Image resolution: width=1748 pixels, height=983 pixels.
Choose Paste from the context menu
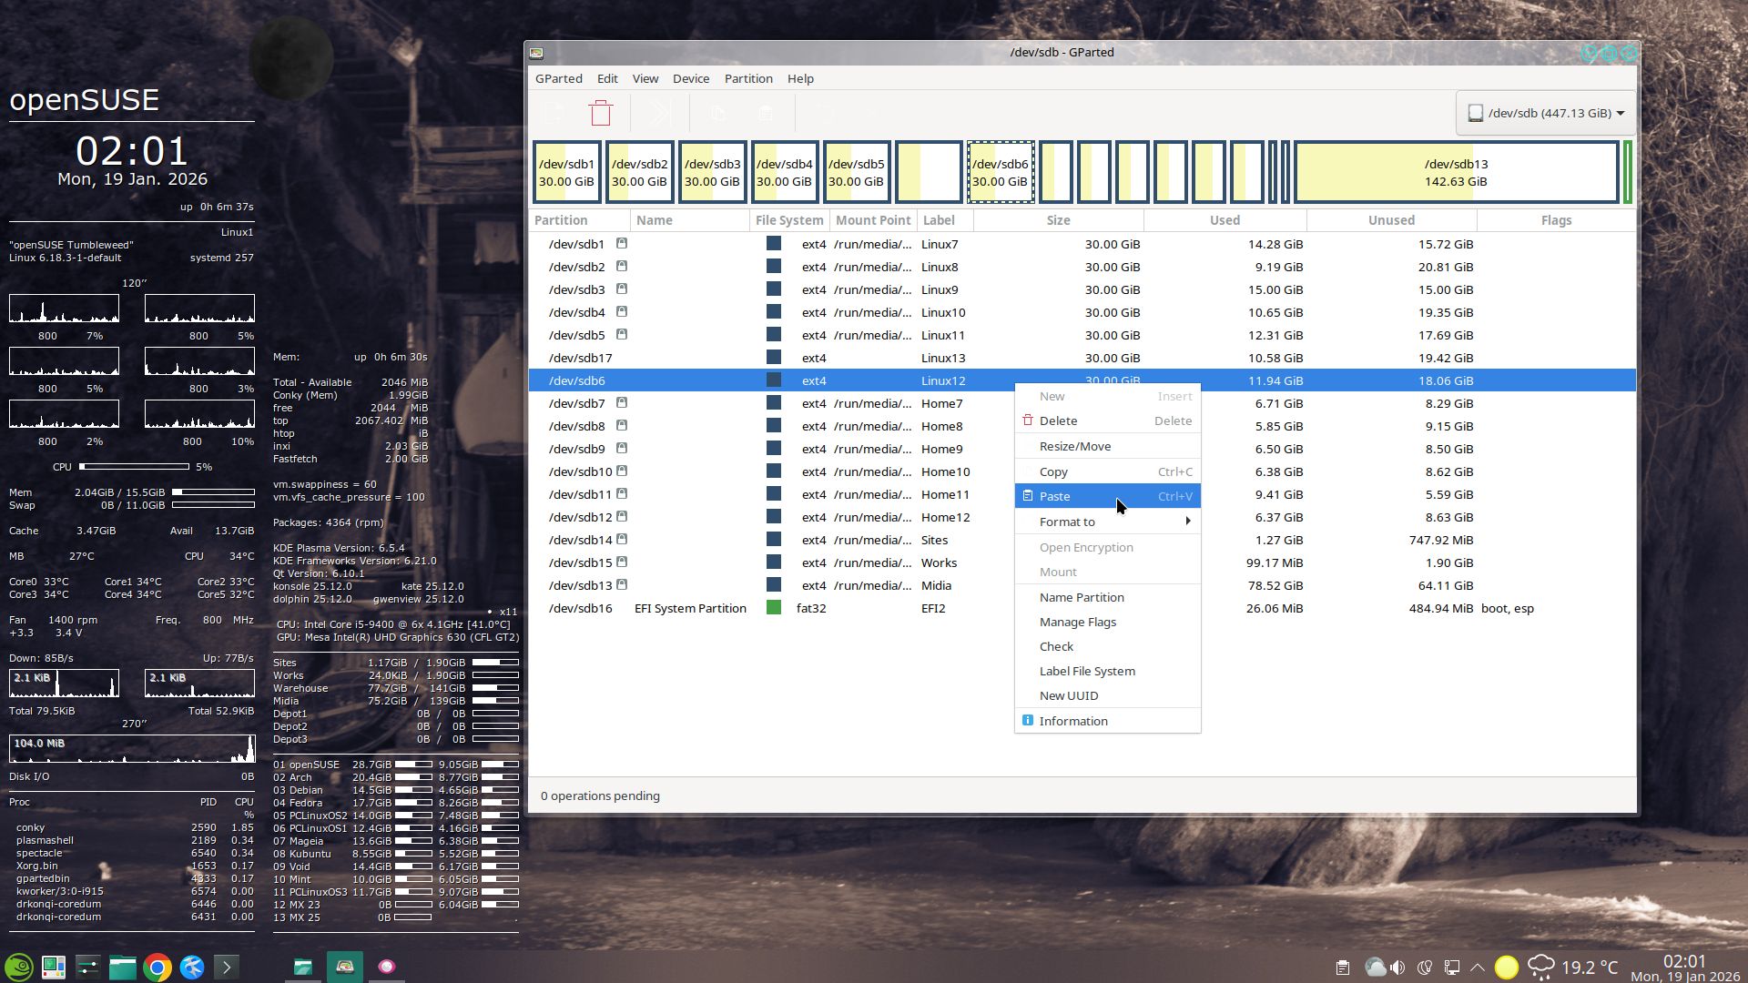pyautogui.click(x=1055, y=496)
